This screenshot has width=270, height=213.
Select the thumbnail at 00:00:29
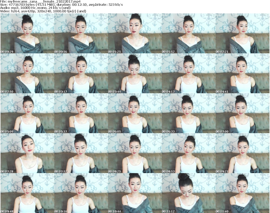coord(27,33)
